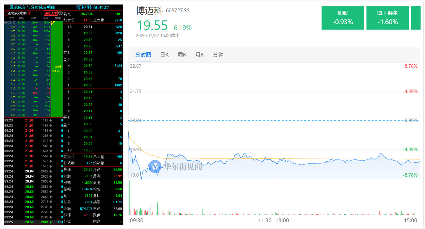Select sell order price 20.62
This screenshot has width=425, height=229.
point(88,59)
